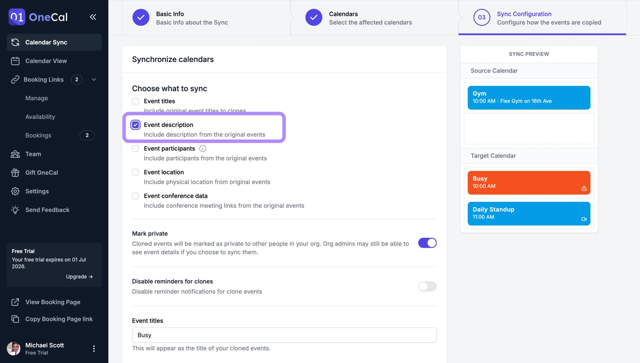Check the Event location checkbox
Viewport: 640px width, 363px height.
[135, 172]
